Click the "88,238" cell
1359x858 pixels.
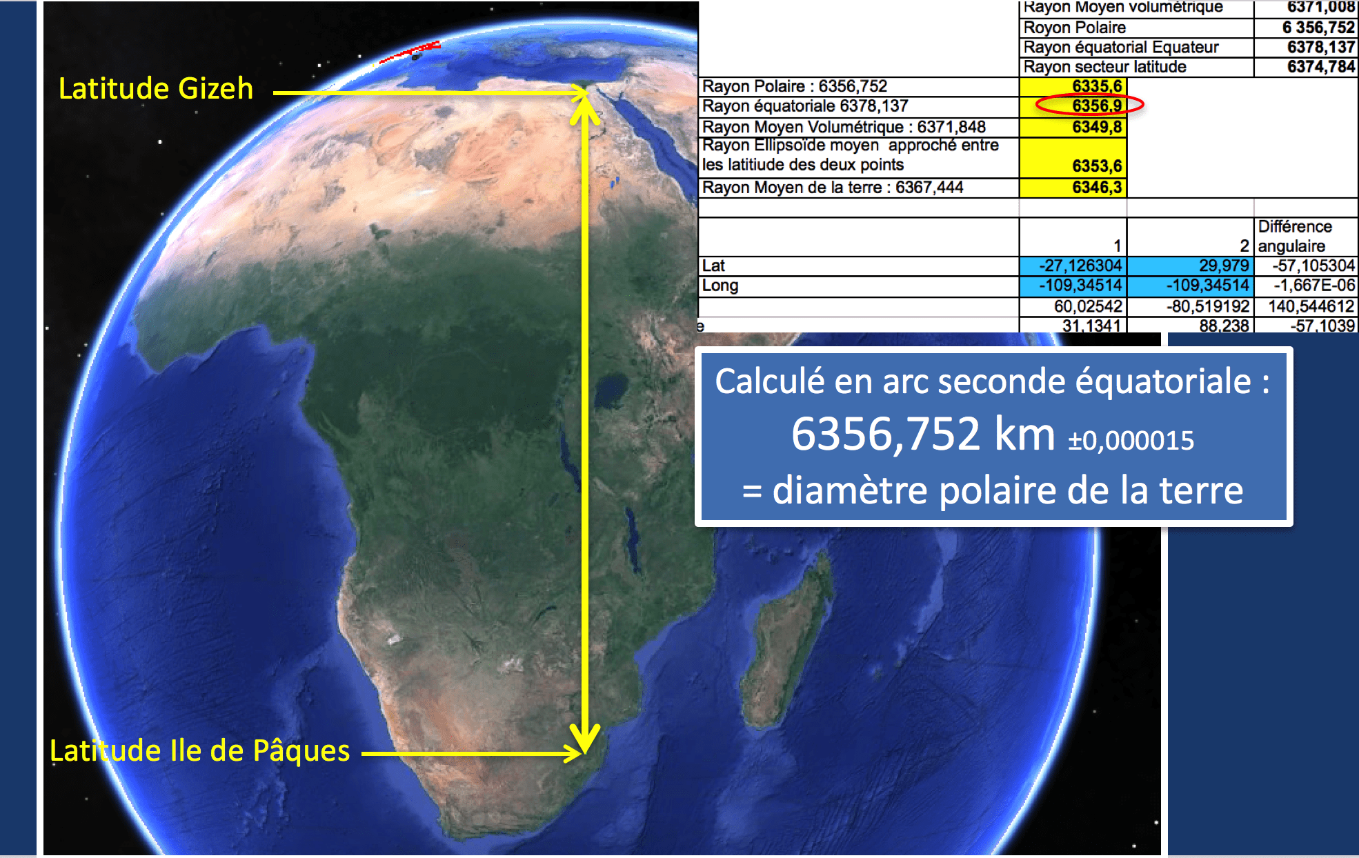pyautogui.click(x=1190, y=325)
